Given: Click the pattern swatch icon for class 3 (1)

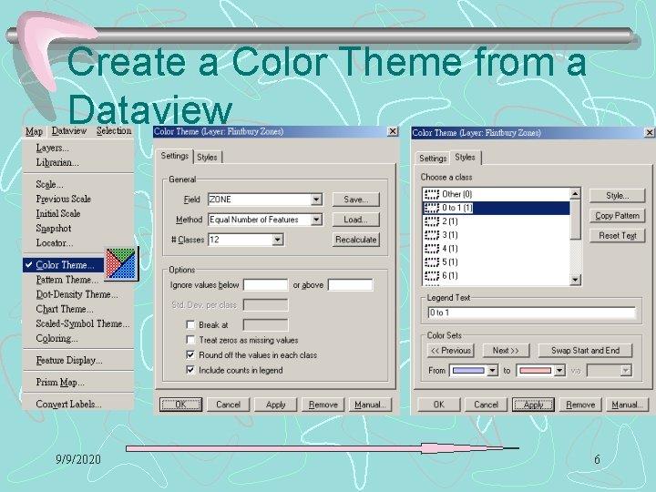Looking at the screenshot, I should [431, 235].
